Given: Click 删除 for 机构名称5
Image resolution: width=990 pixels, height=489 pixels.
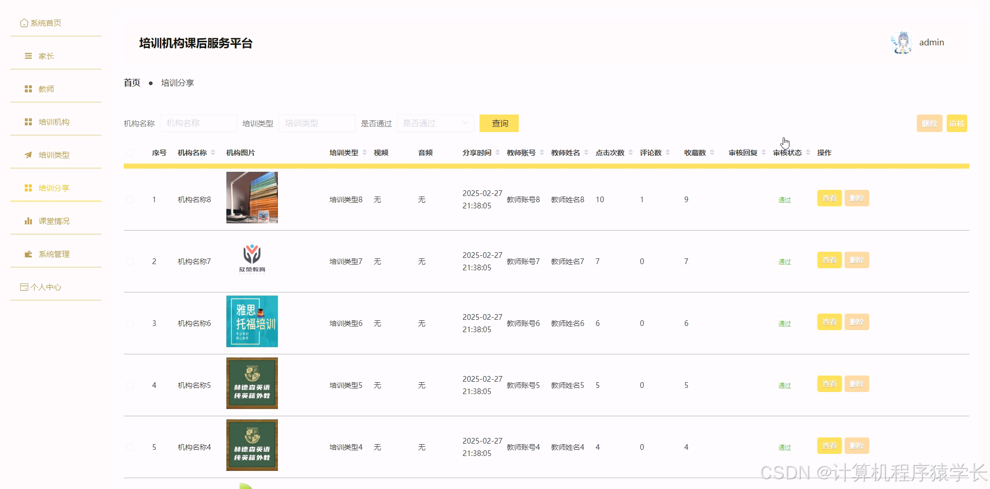Looking at the screenshot, I should 857,384.
